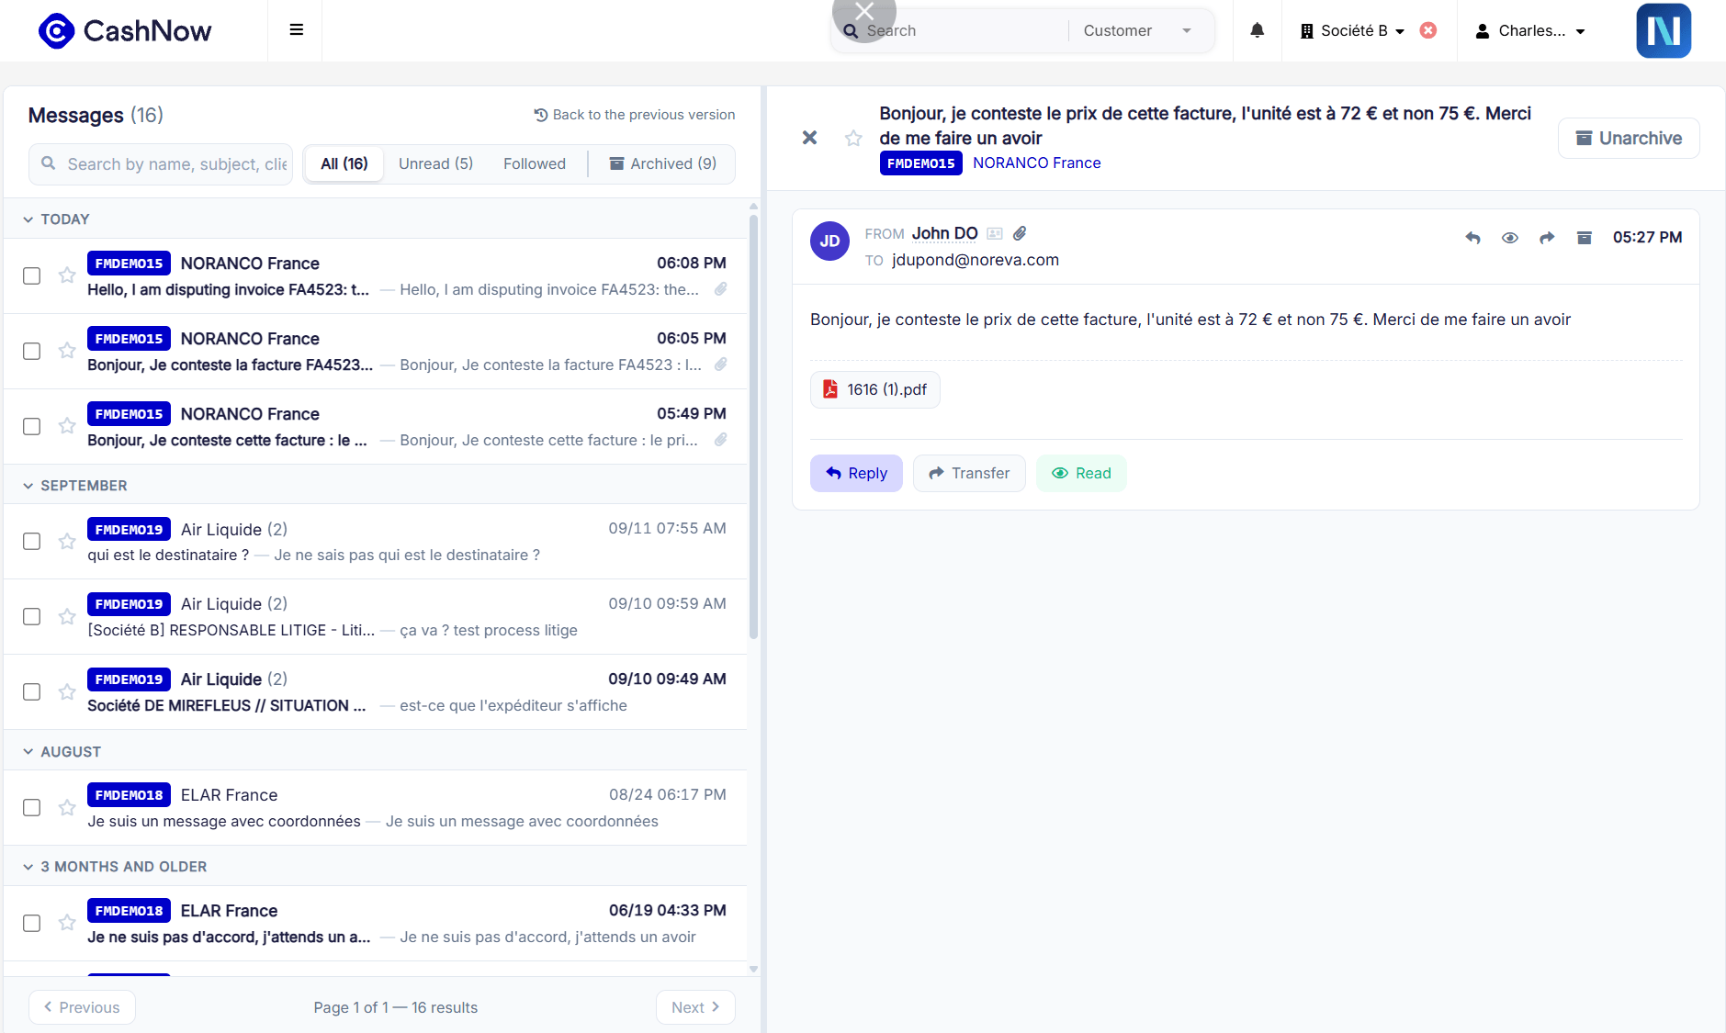The image size is (1726, 1033).
Task: Open the Charles... user menu
Action: click(x=1530, y=30)
